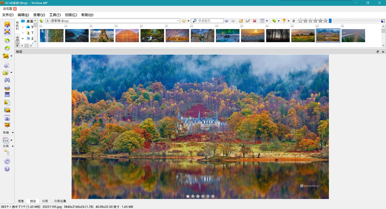Rename the selected file

[248, 21]
